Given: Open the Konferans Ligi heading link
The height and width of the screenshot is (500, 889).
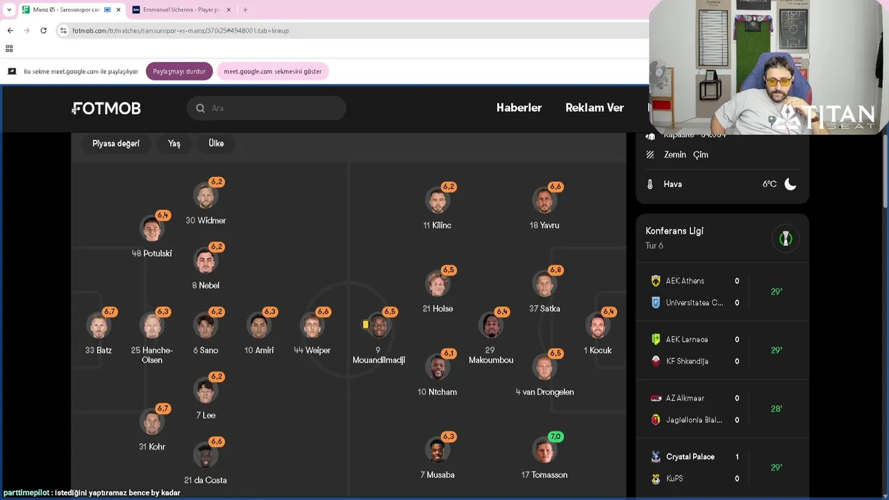Looking at the screenshot, I should tap(674, 231).
